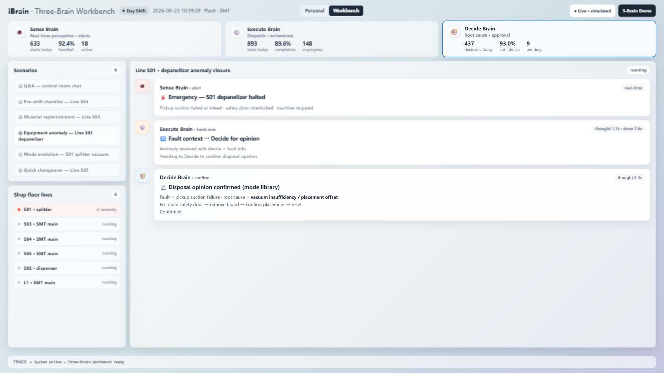664x373 pixels.
Task: Open the S04 SMT main line row
Action: tap(67, 239)
